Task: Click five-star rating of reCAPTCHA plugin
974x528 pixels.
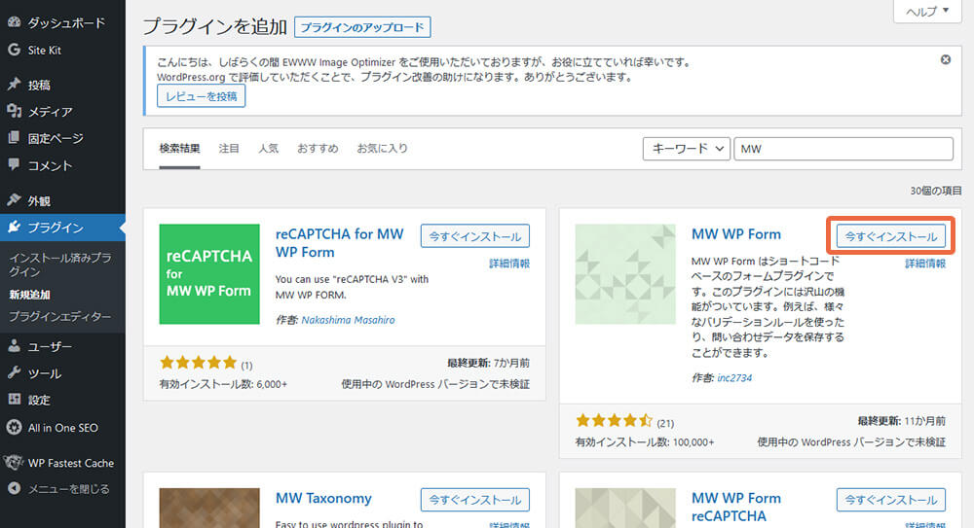Action: [198, 363]
